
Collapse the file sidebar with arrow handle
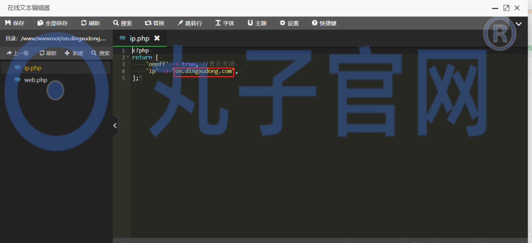(115, 125)
